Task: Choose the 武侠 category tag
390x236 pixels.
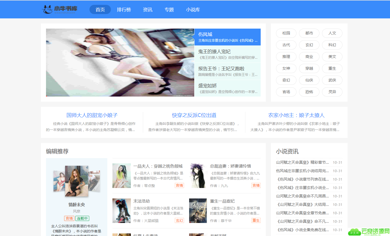Action: click(x=332, y=80)
